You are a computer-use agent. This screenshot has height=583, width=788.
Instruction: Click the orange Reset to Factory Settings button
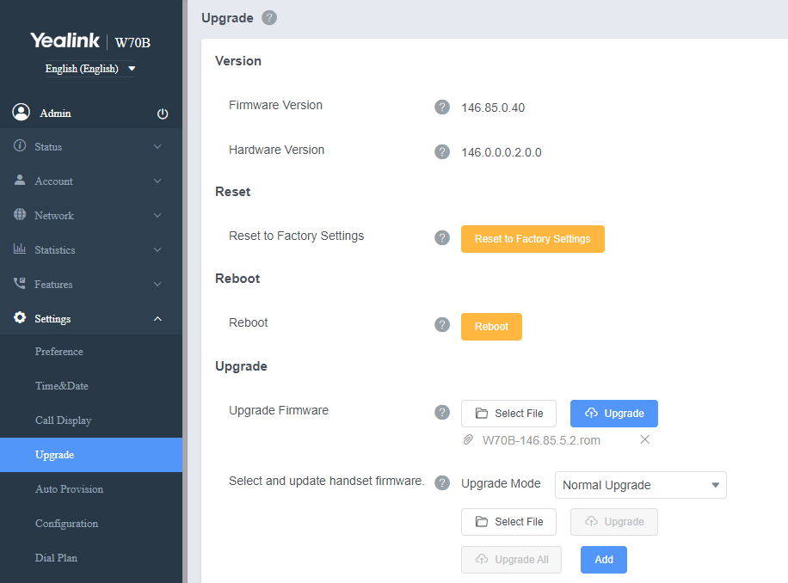pyautogui.click(x=533, y=239)
